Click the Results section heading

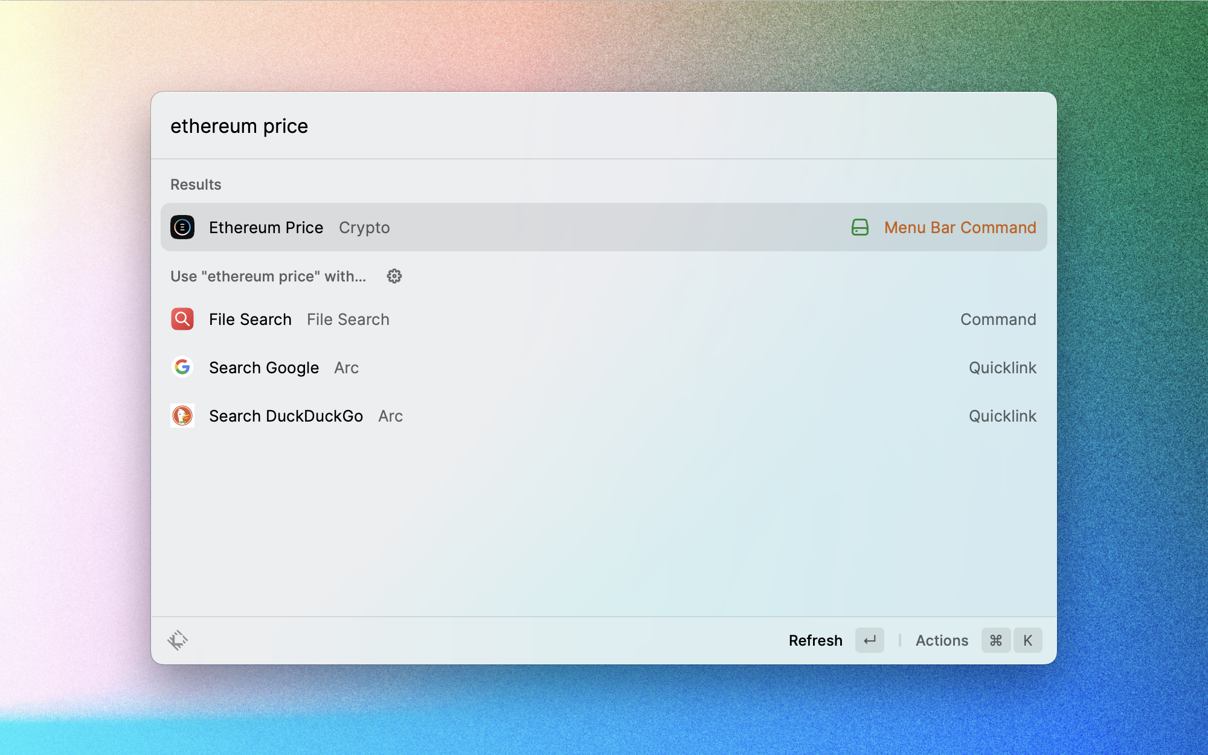coord(196,185)
